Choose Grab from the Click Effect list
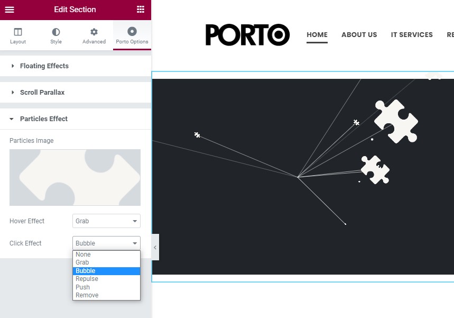The height and width of the screenshot is (318, 454). [106, 262]
